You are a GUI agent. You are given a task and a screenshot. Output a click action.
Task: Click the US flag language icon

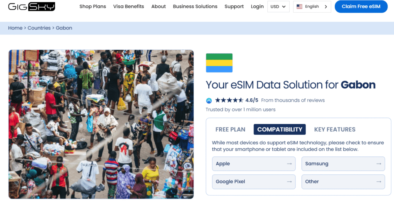coord(299,7)
